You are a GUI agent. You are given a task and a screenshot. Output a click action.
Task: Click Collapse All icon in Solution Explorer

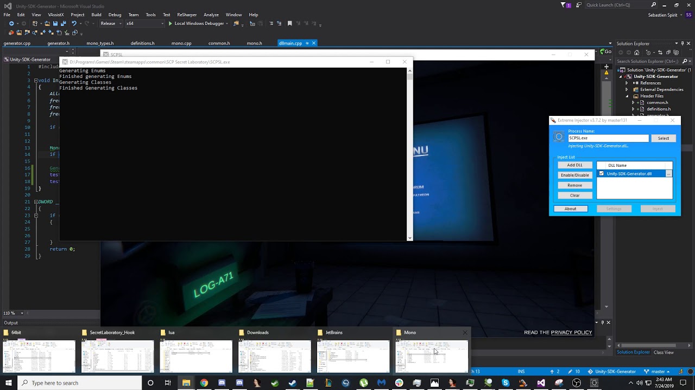tap(668, 53)
